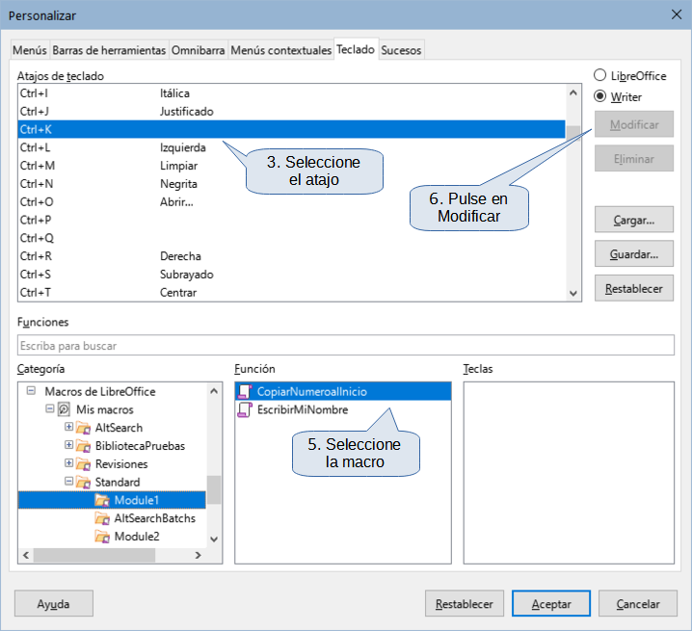
Task: Click the AltSearchBatchs module icon
Action: tap(102, 518)
